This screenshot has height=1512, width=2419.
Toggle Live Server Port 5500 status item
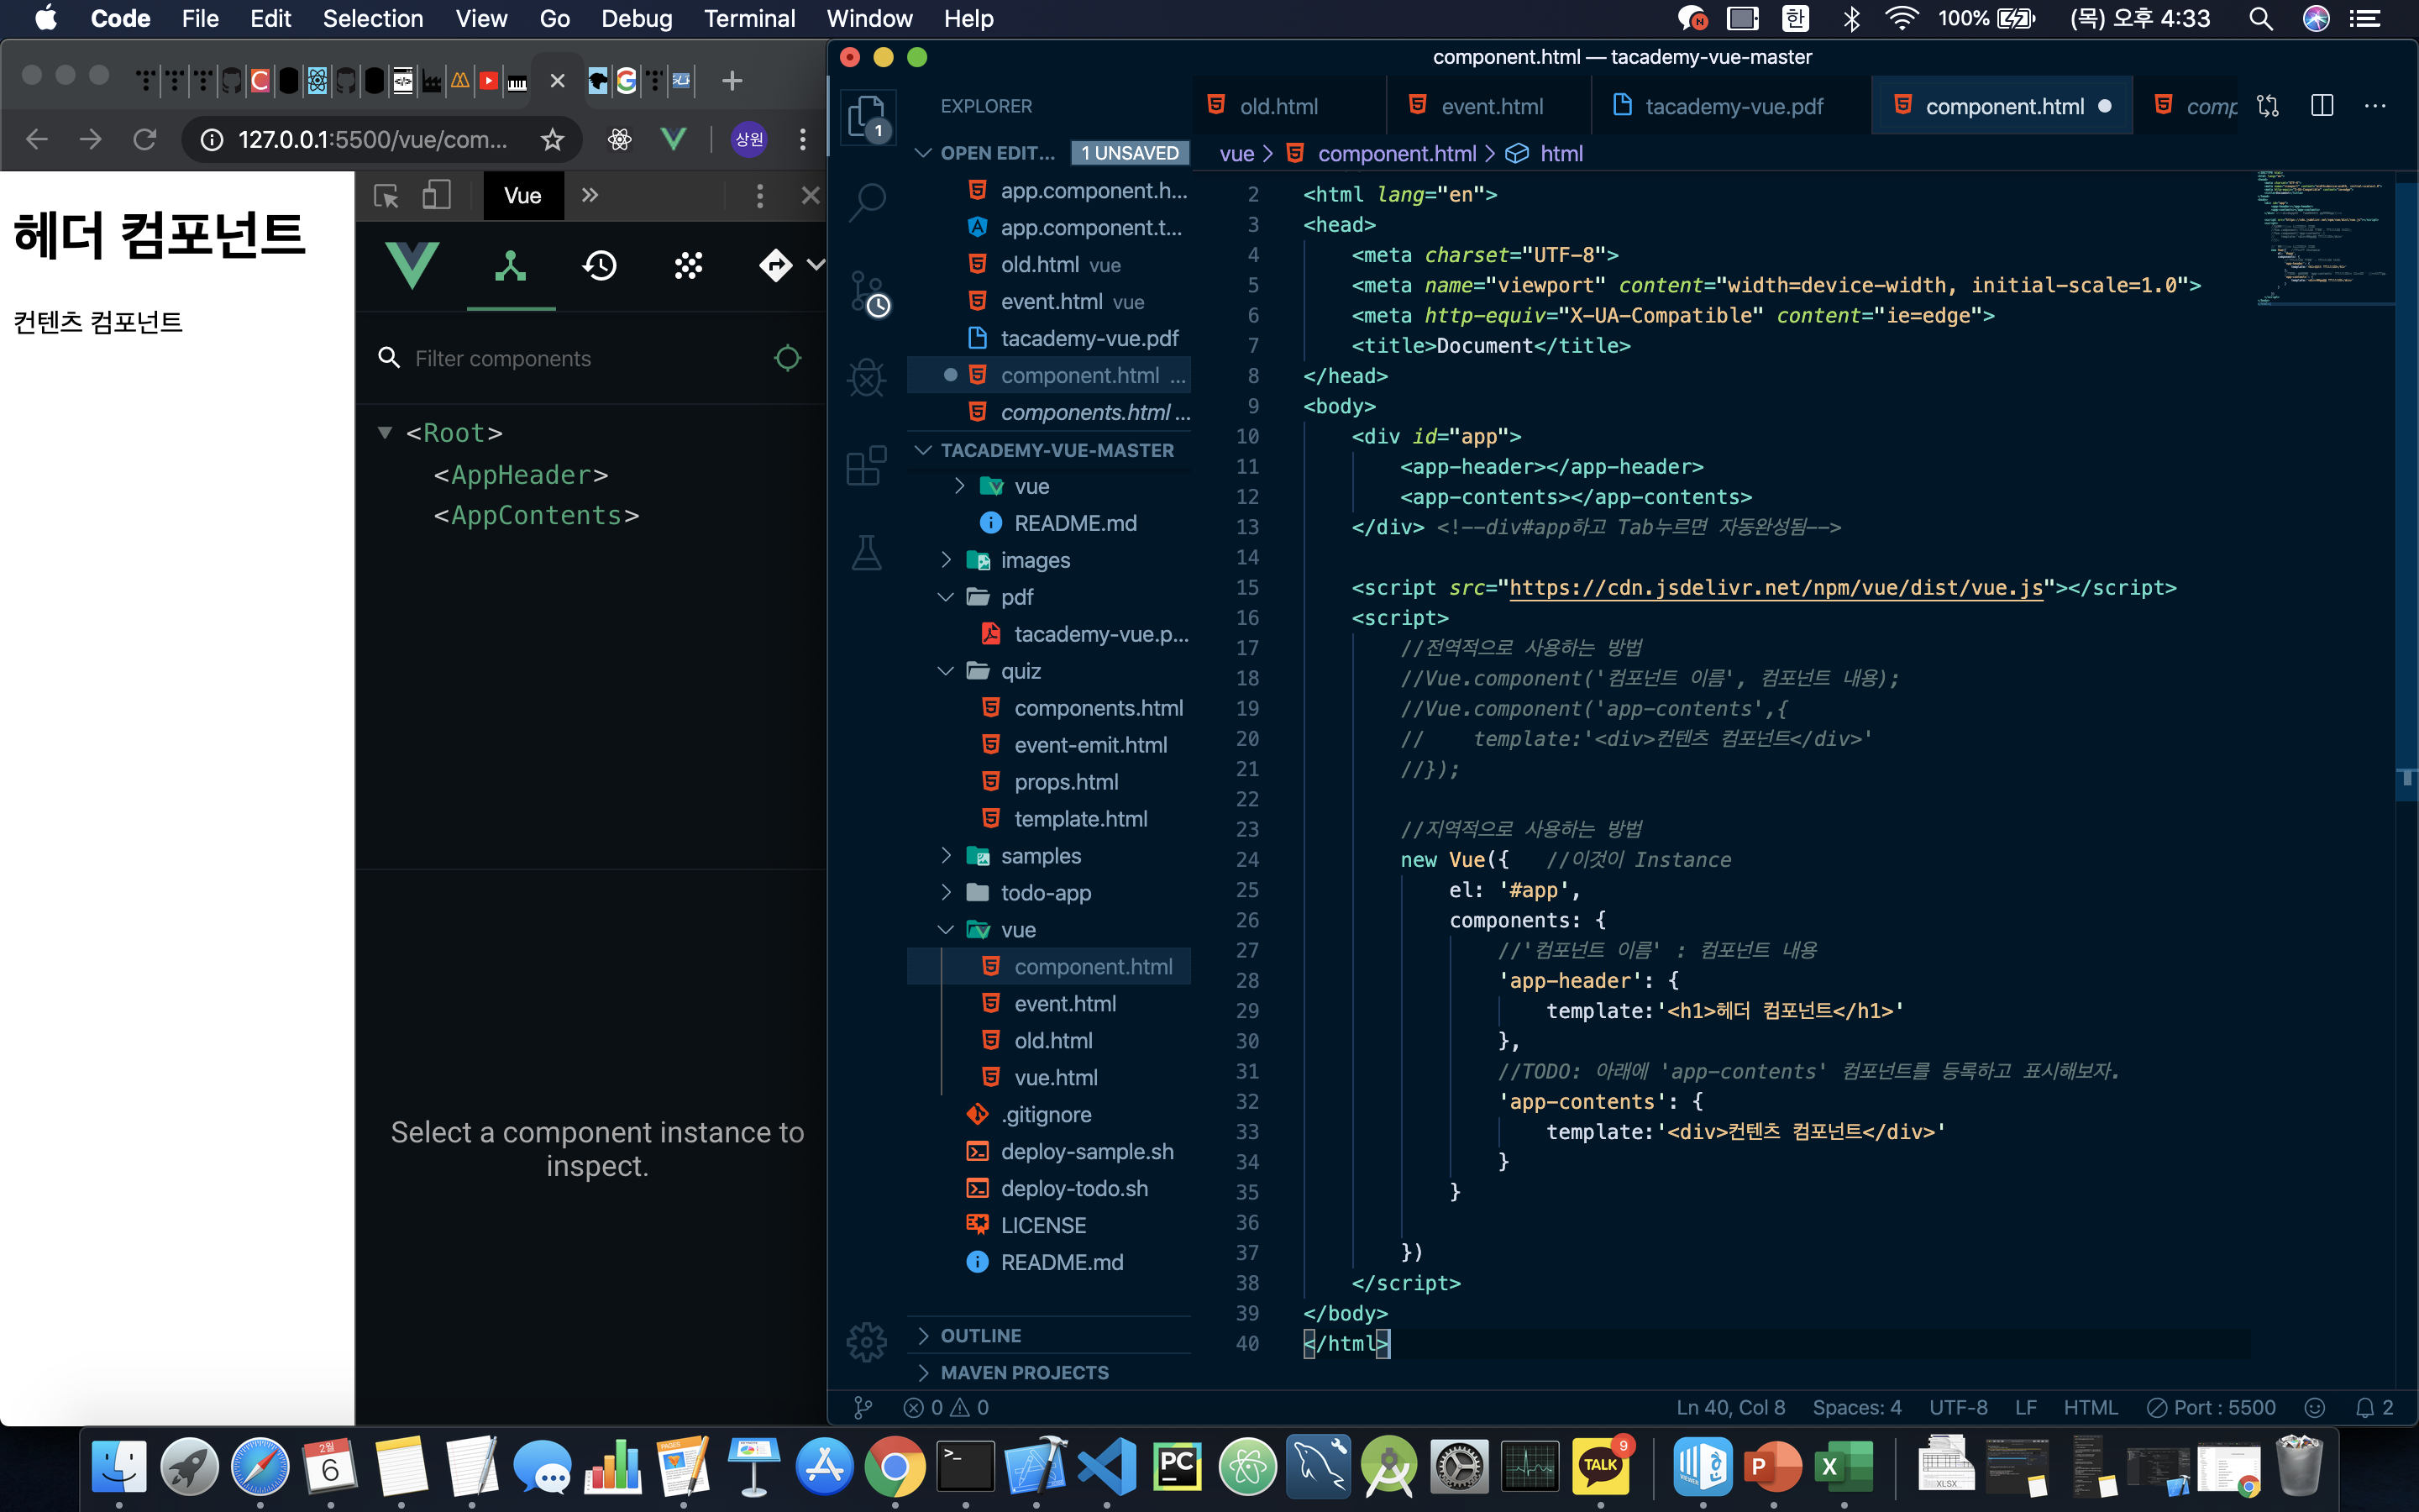click(2211, 1407)
